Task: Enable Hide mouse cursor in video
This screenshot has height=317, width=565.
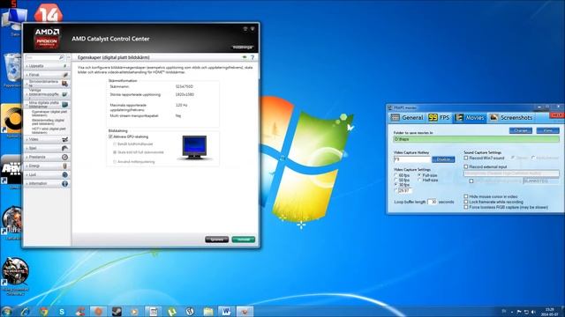Action: click(466, 196)
